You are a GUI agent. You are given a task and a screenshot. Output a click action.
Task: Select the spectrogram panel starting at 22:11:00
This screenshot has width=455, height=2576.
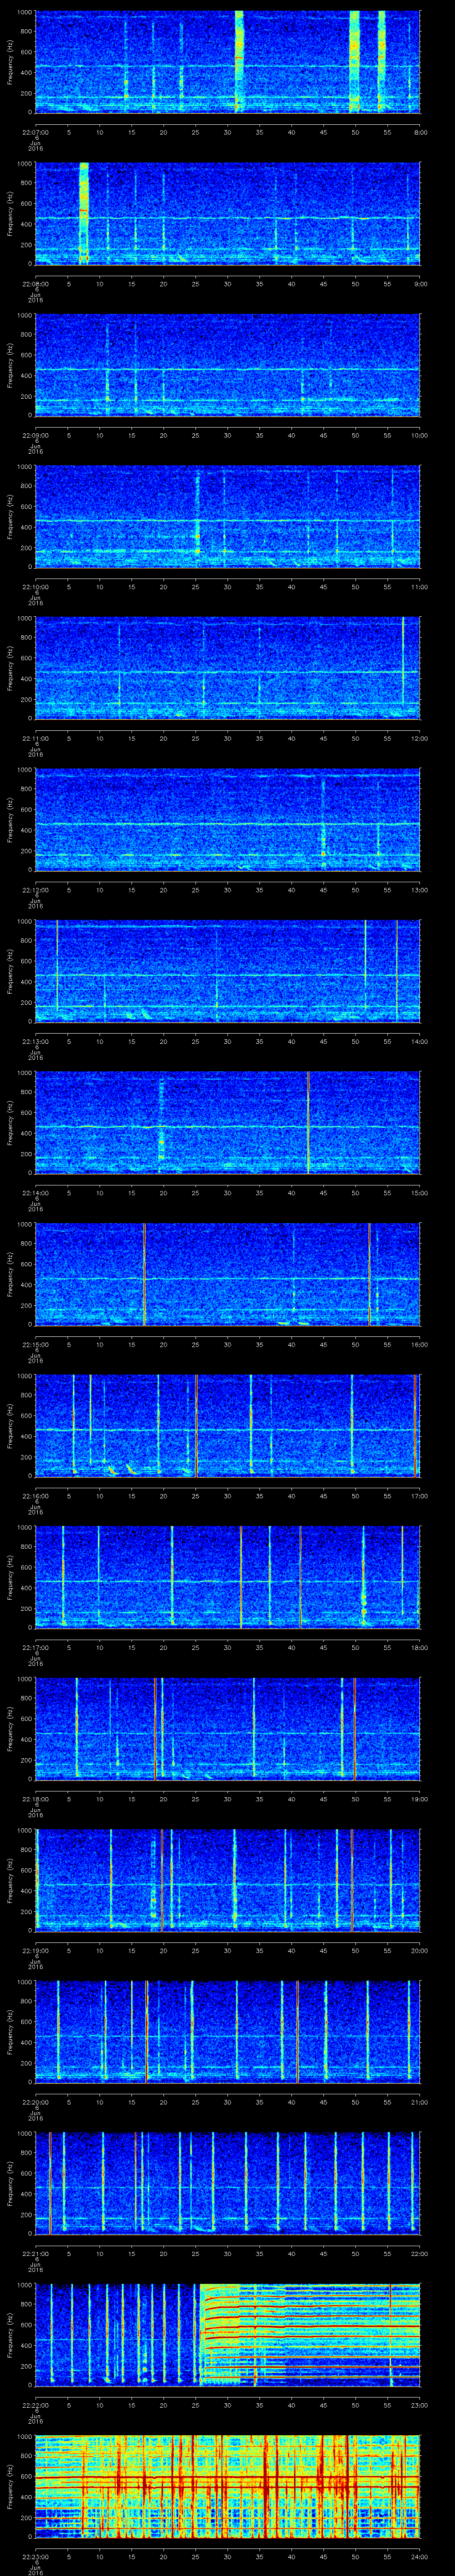(x=227, y=668)
